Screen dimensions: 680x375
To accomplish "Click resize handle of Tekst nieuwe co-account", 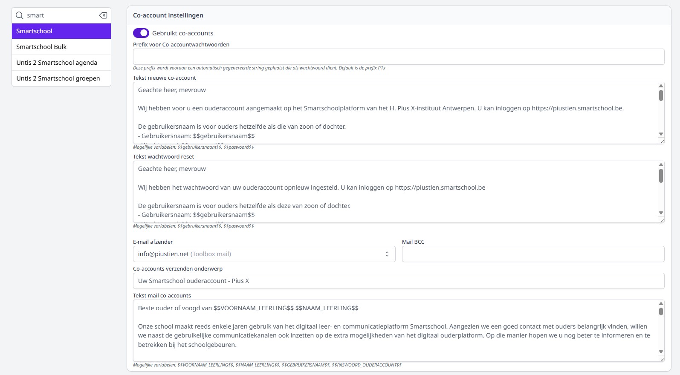I will [661, 141].
